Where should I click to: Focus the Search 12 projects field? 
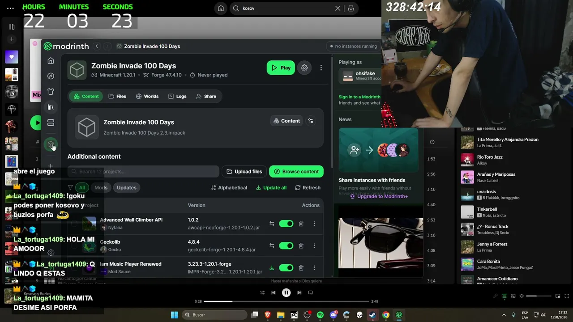point(143,172)
